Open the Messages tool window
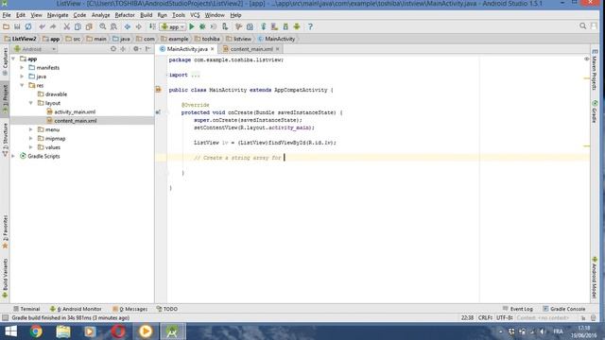The width and height of the screenshot is (605, 340). (x=130, y=309)
